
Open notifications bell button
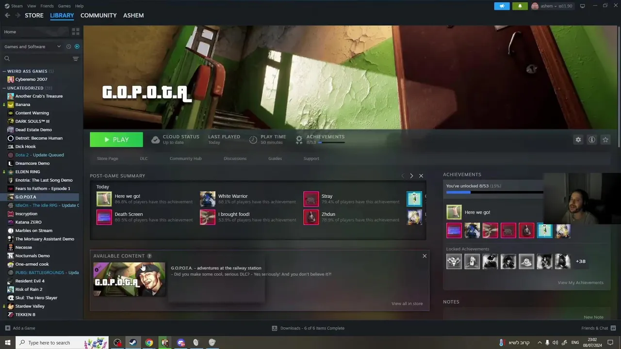[x=520, y=6]
